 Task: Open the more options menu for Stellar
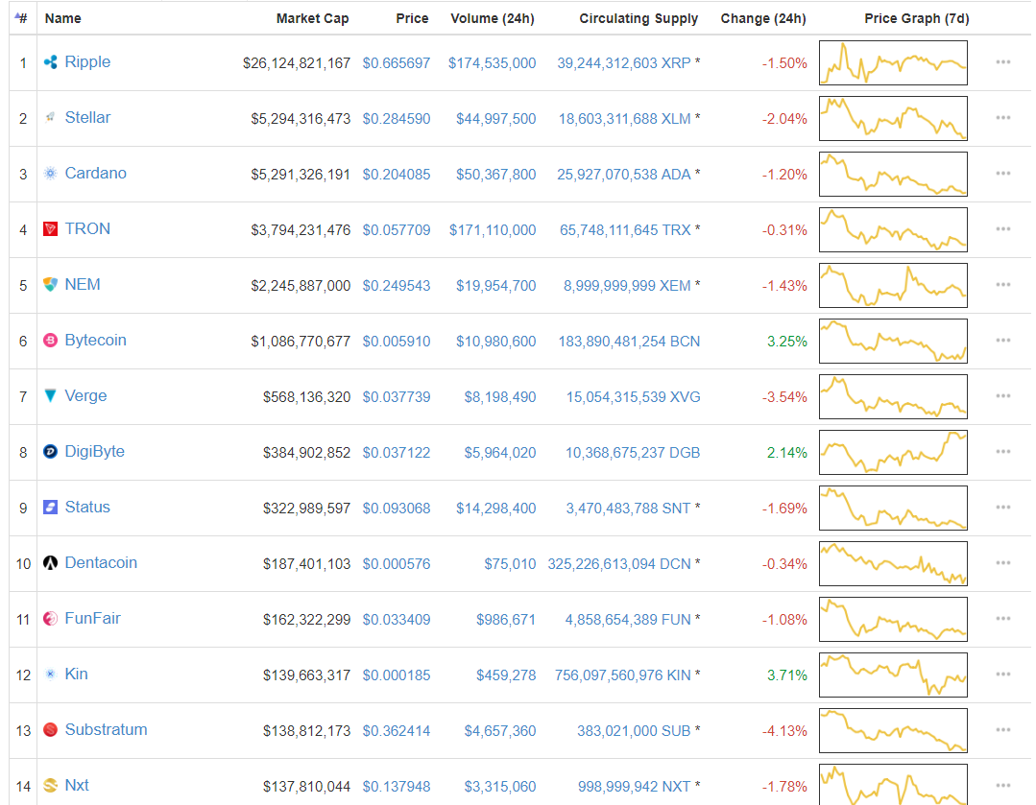pyautogui.click(x=1003, y=118)
